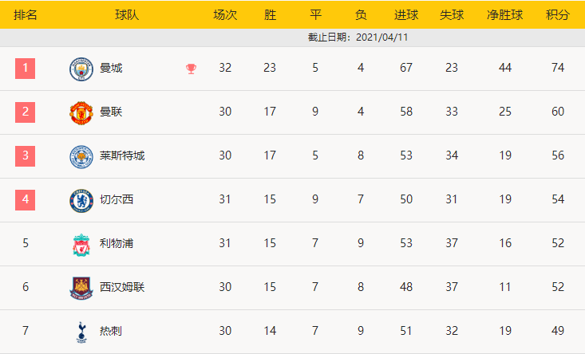585x354 pixels.
Task: Open the 切尔西 team link
Action: [x=117, y=200]
